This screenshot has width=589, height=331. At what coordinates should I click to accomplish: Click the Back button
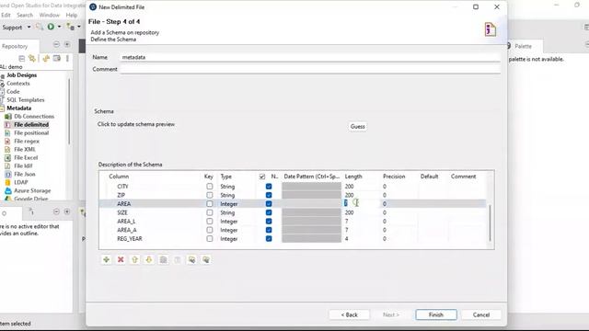pyautogui.click(x=350, y=314)
